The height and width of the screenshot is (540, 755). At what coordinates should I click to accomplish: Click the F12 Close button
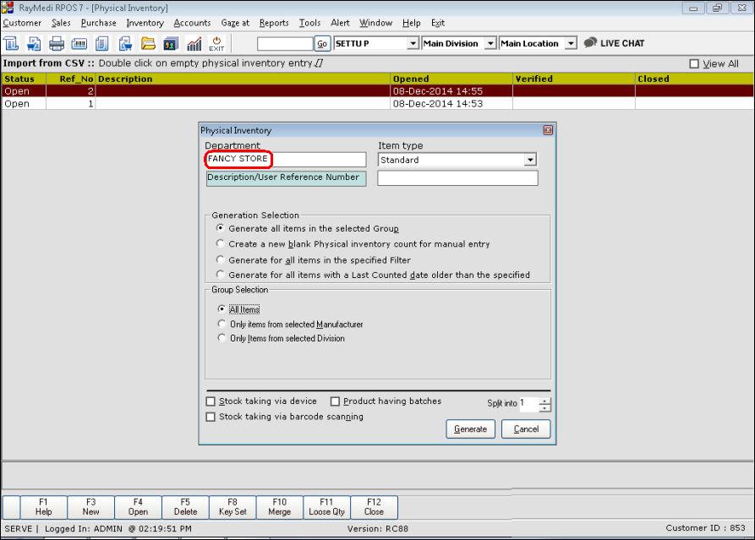(374, 507)
